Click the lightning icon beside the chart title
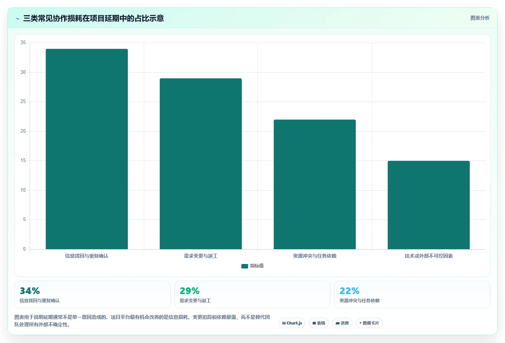The image size is (505, 343). [x=18, y=18]
